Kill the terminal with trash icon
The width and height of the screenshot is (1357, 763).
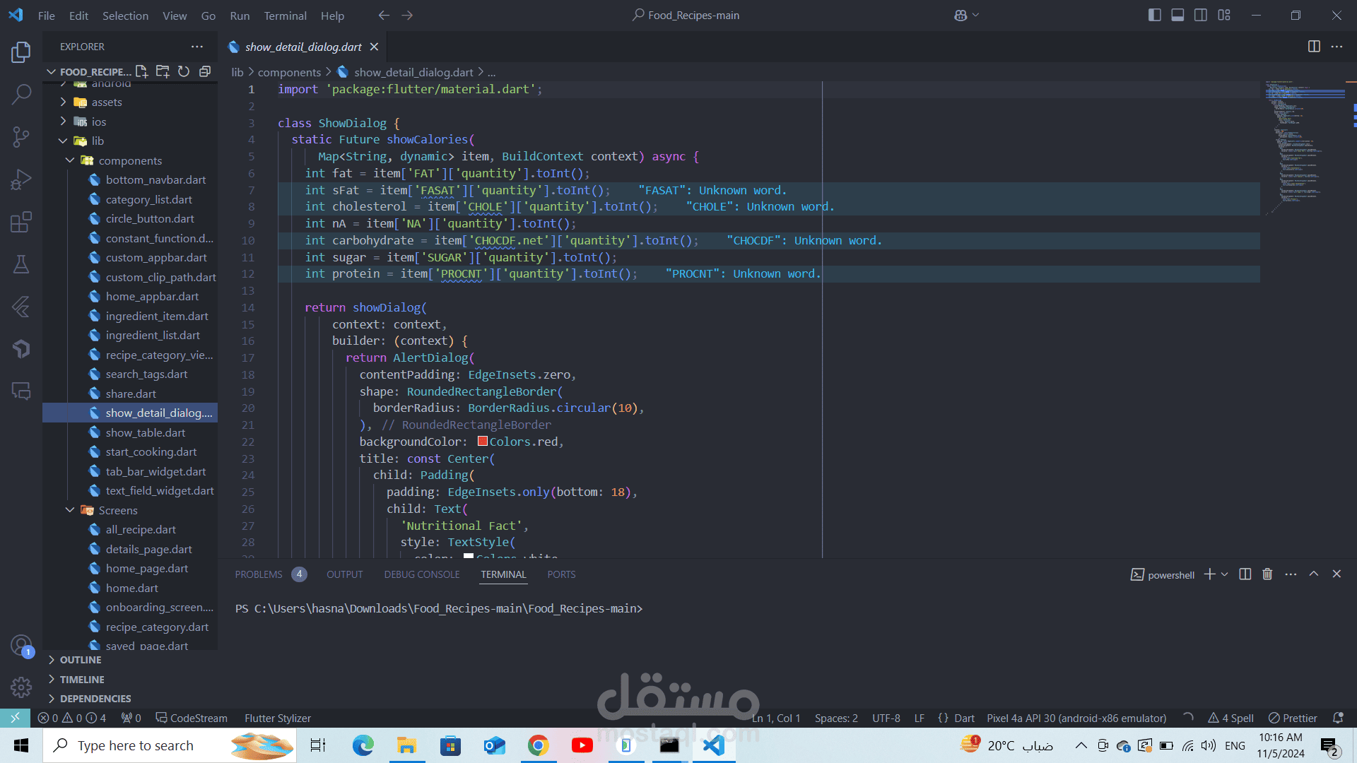click(x=1267, y=574)
